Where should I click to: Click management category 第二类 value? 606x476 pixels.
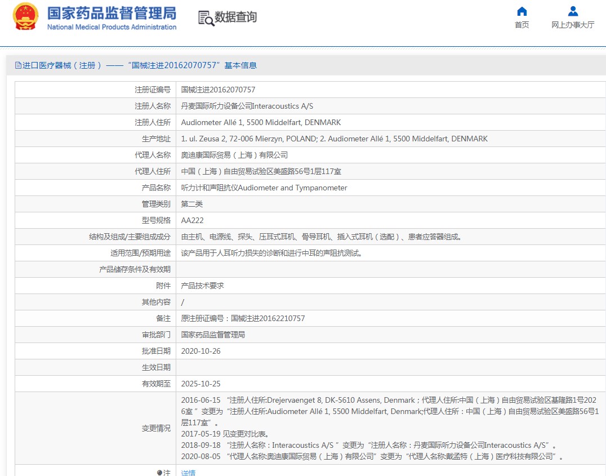point(192,204)
